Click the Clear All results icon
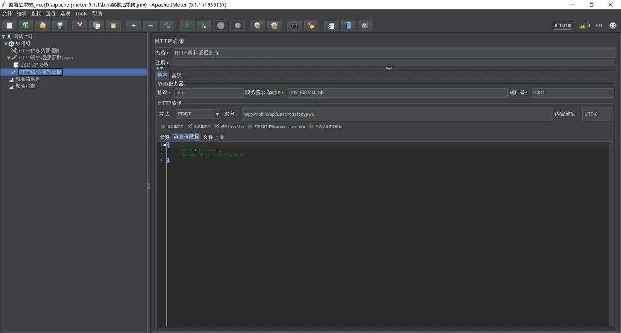Image resolution: width=621 pixels, height=333 pixels. click(x=275, y=26)
